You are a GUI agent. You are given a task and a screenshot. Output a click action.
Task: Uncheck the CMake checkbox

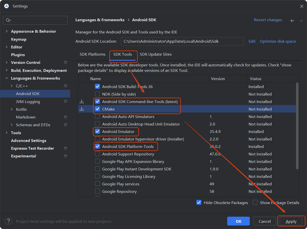(x=97, y=109)
